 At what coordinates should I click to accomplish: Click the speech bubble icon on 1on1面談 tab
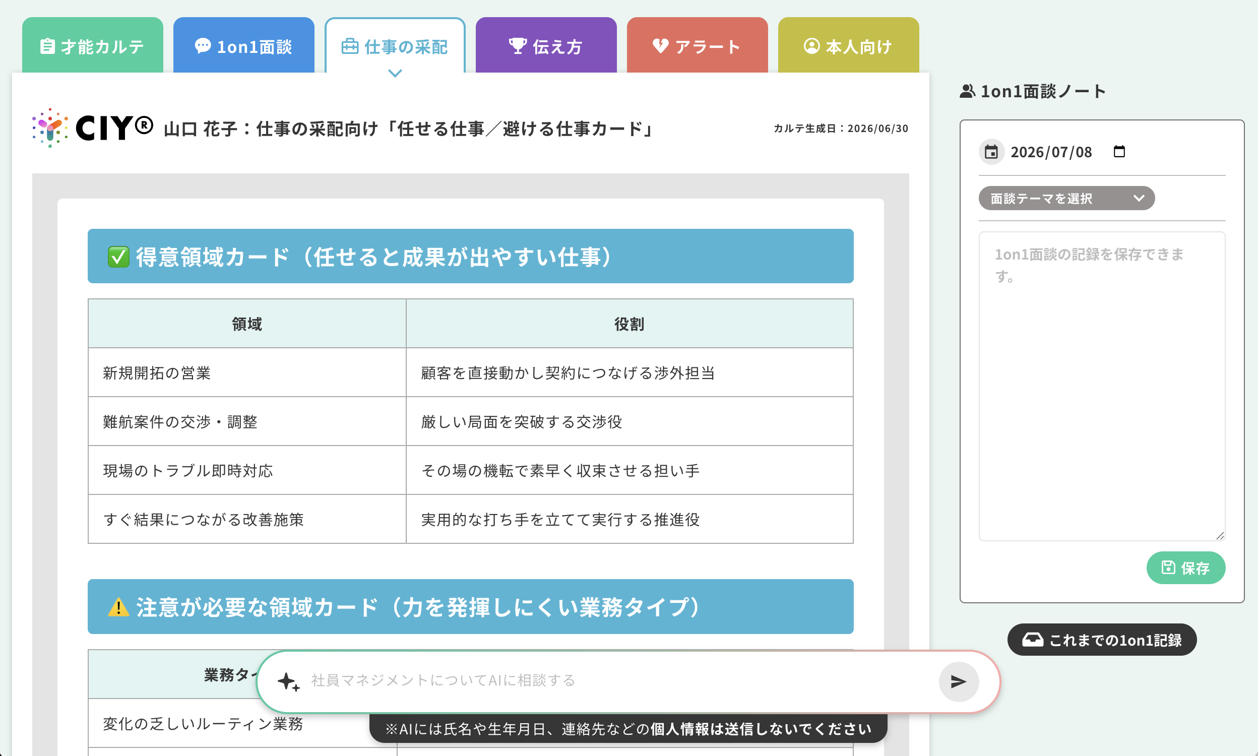pyautogui.click(x=203, y=46)
